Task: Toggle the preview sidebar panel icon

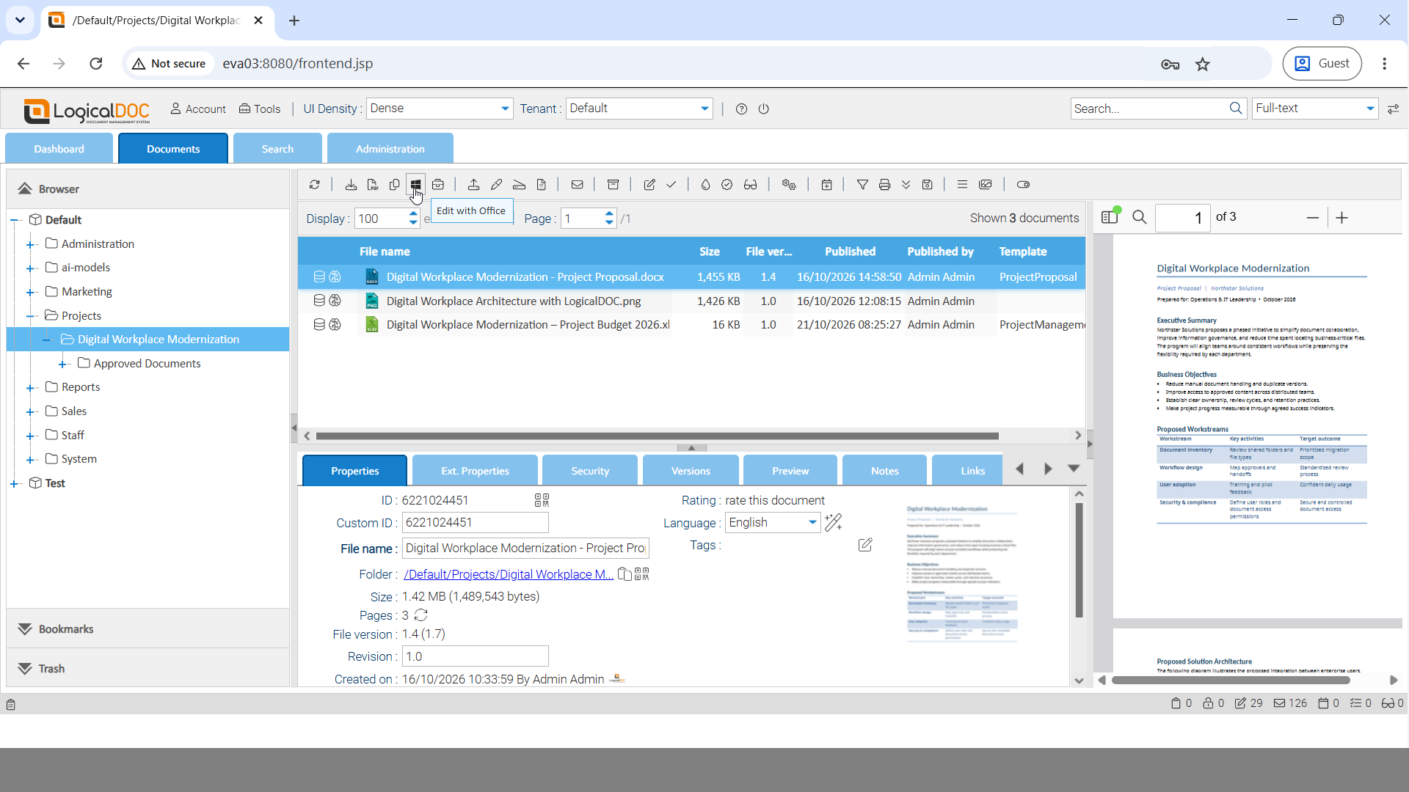Action: pos(1110,216)
